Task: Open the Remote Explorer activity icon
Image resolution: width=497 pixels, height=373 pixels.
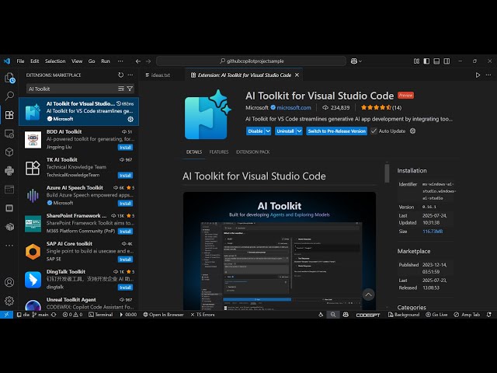Action: click(x=9, y=134)
